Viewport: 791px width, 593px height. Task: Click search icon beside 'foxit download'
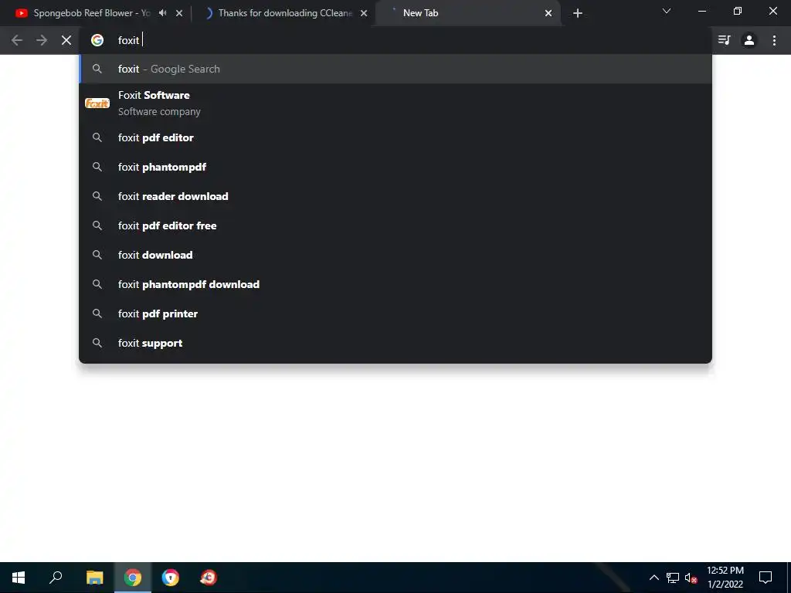pos(97,255)
